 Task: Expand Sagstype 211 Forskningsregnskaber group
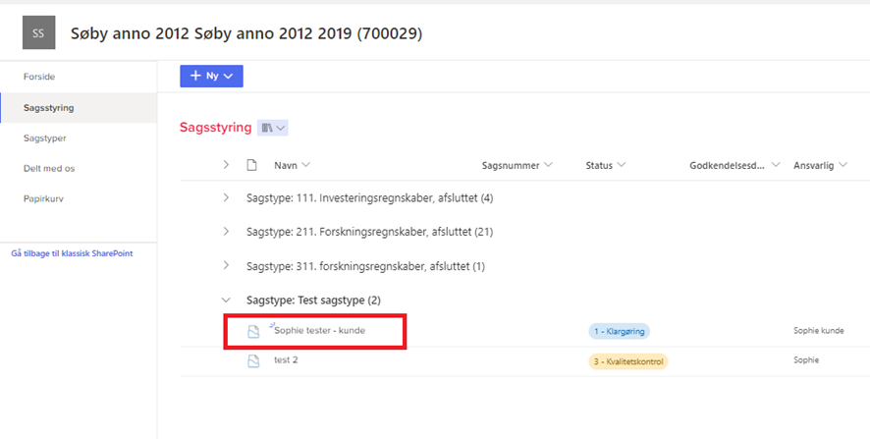point(226,232)
